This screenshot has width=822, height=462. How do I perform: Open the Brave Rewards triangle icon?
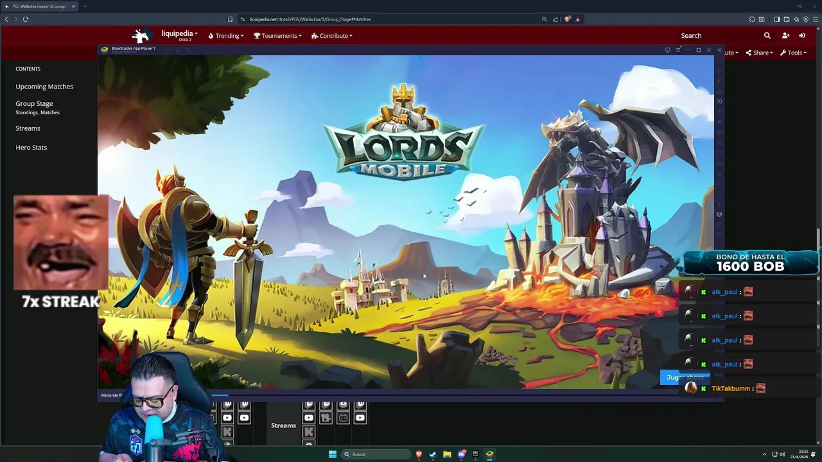(x=578, y=19)
